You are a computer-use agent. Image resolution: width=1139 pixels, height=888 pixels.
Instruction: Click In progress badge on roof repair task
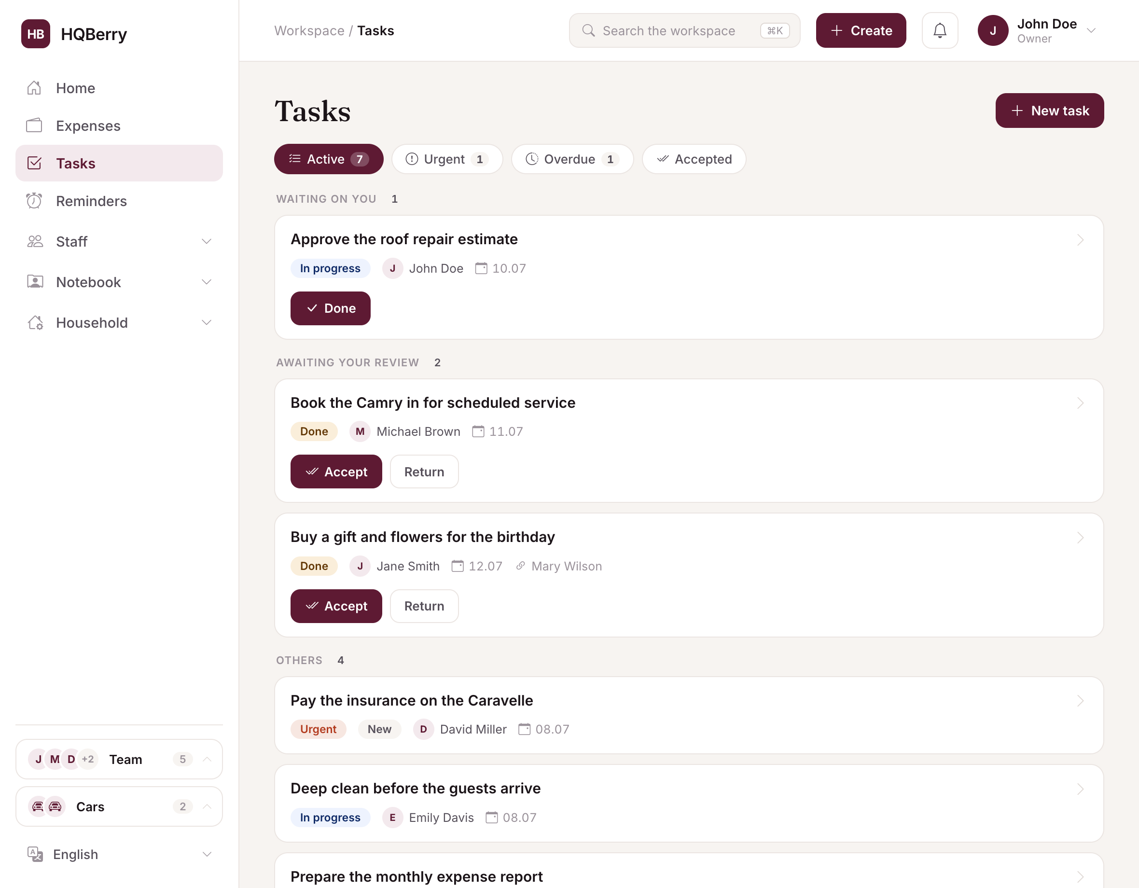(330, 268)
